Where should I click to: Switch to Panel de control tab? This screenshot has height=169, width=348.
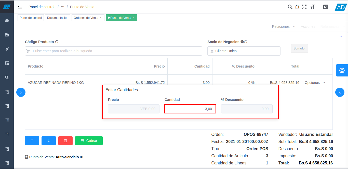(31, 18)
